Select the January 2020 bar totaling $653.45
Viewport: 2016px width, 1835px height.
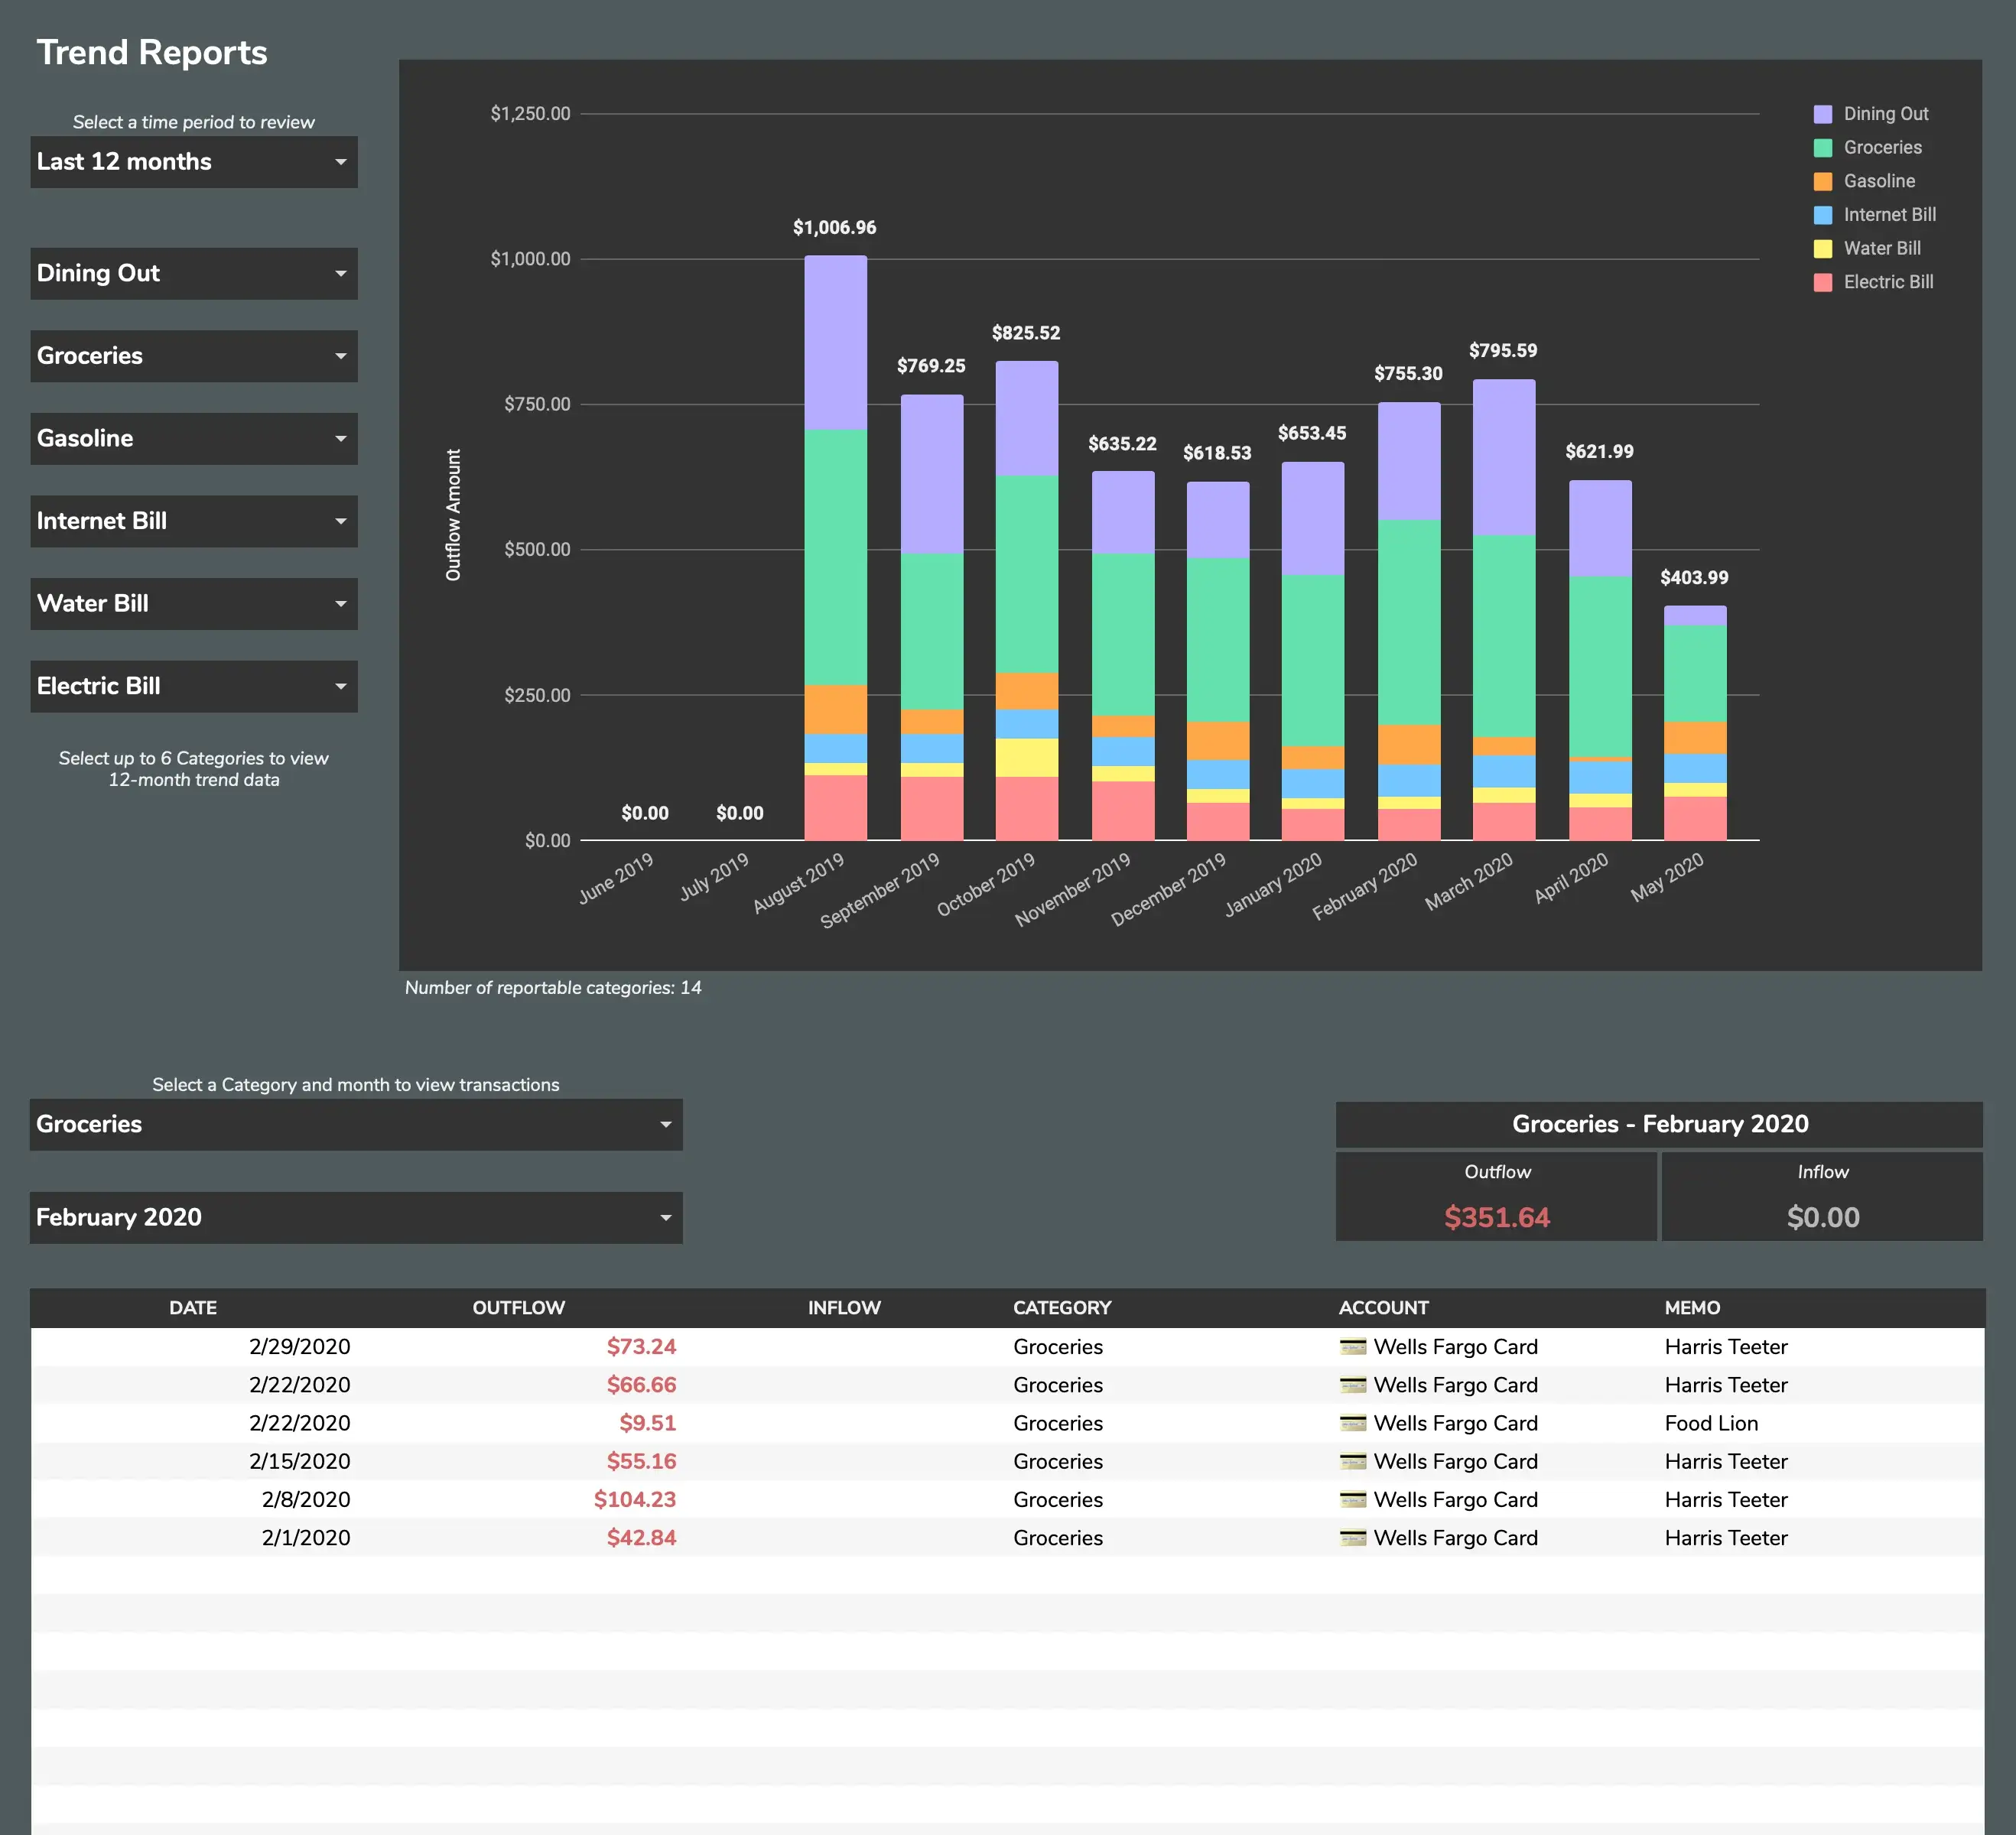click(x=1313, y=651)
